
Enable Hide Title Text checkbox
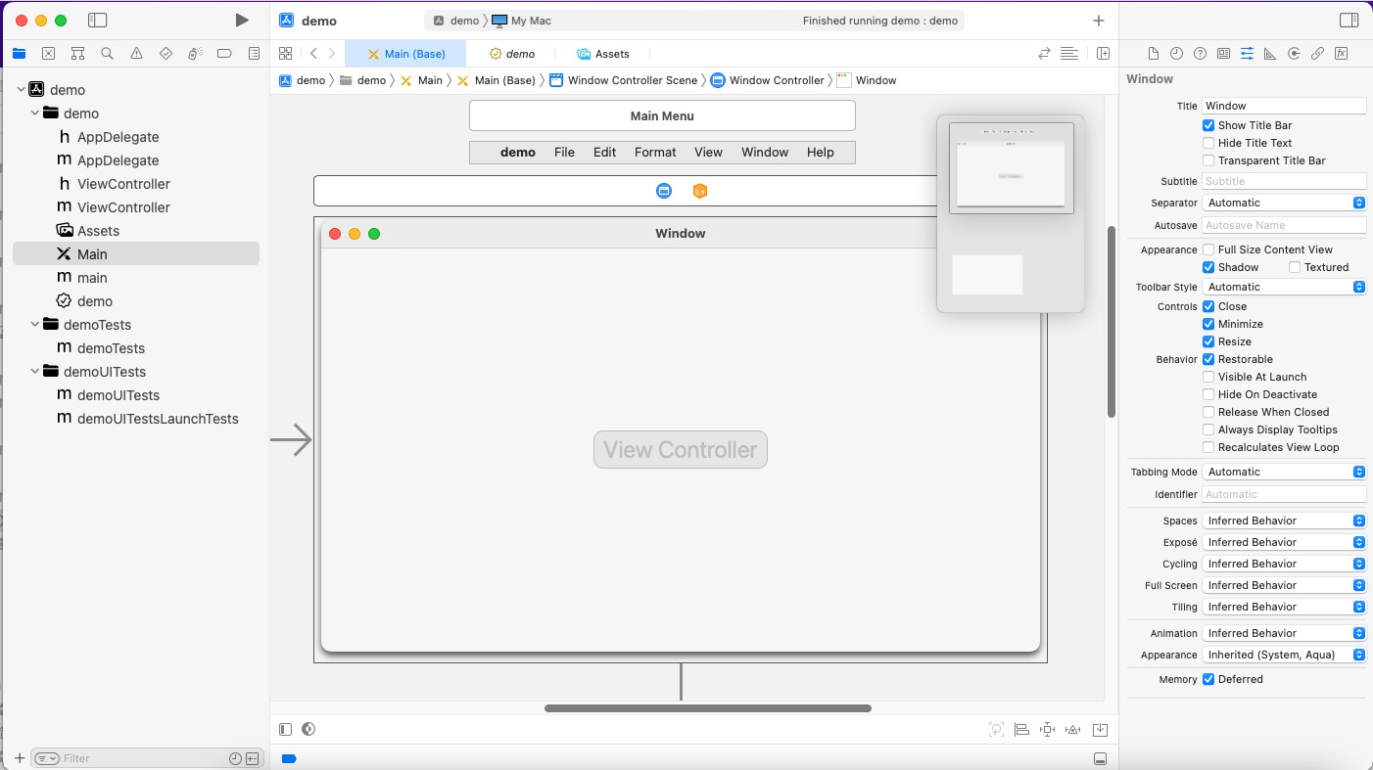coord(1208,143)
